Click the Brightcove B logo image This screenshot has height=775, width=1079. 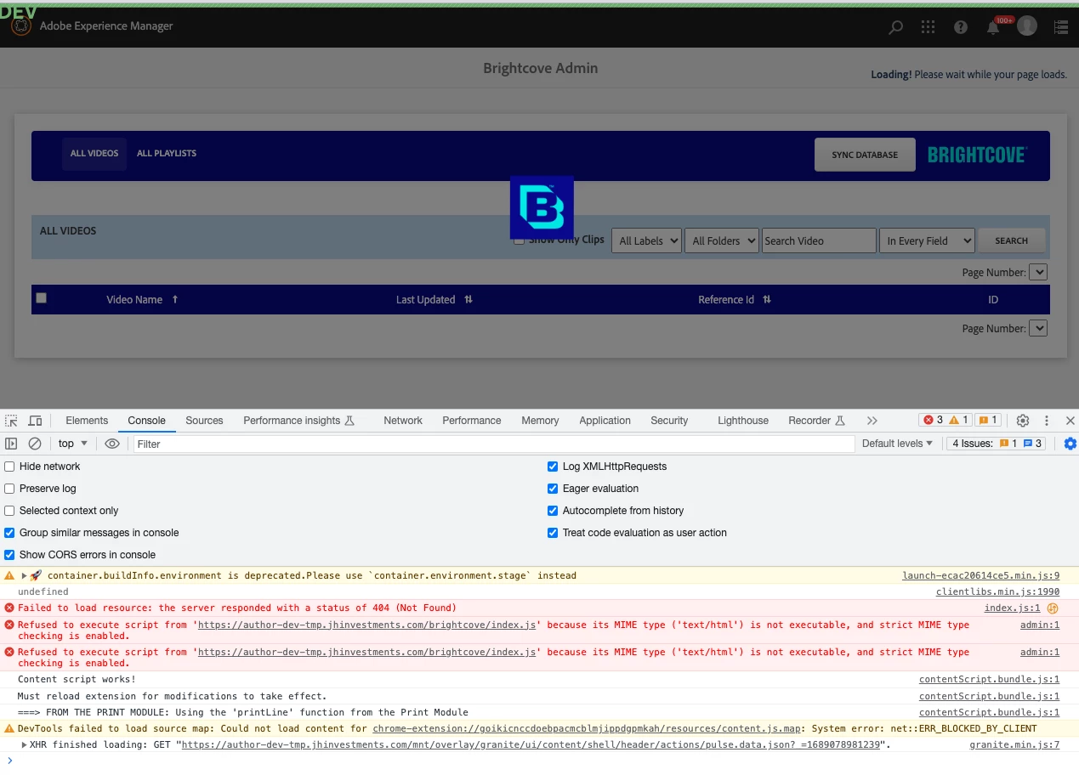pos(542,207)
